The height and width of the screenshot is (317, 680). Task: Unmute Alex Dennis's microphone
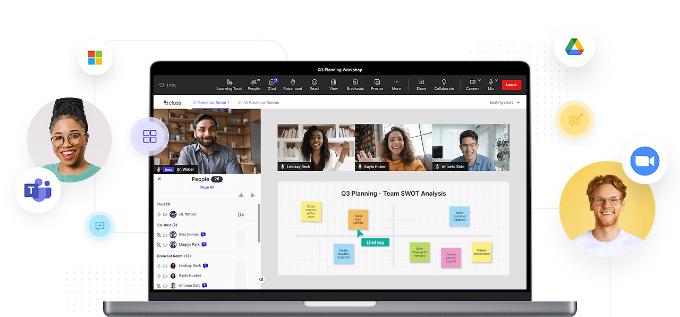coord(159,235)
